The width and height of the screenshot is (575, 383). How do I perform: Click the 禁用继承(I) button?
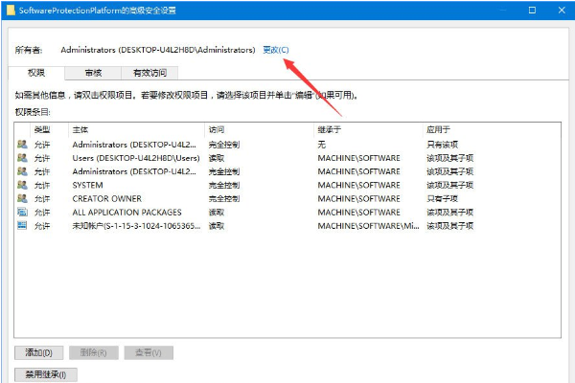(46, 374)
